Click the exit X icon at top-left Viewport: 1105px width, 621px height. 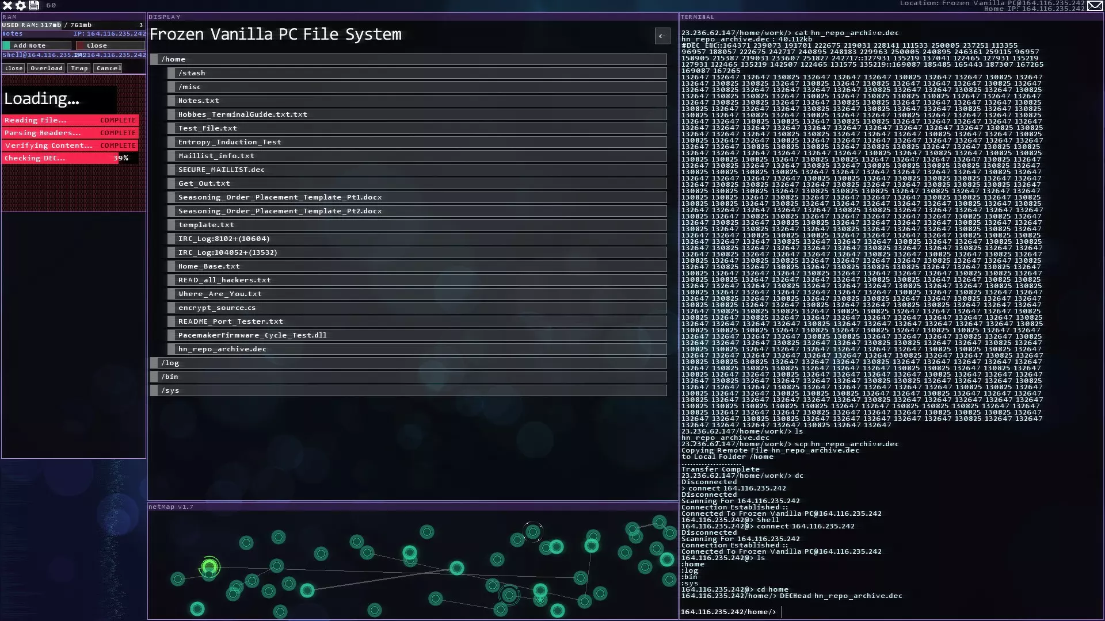7,6
